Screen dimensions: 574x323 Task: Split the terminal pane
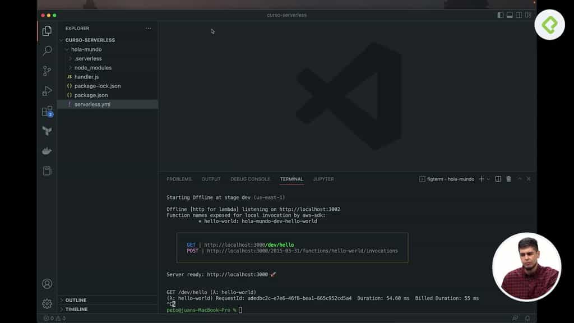497,178
